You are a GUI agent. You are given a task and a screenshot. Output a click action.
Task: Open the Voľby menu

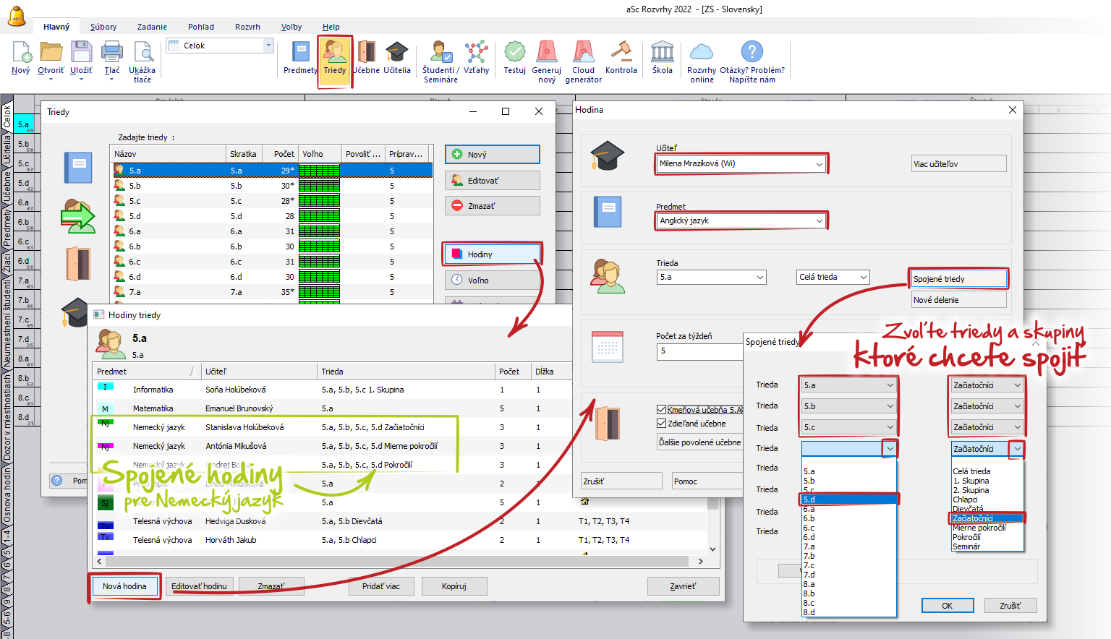[x=291, y=27]
